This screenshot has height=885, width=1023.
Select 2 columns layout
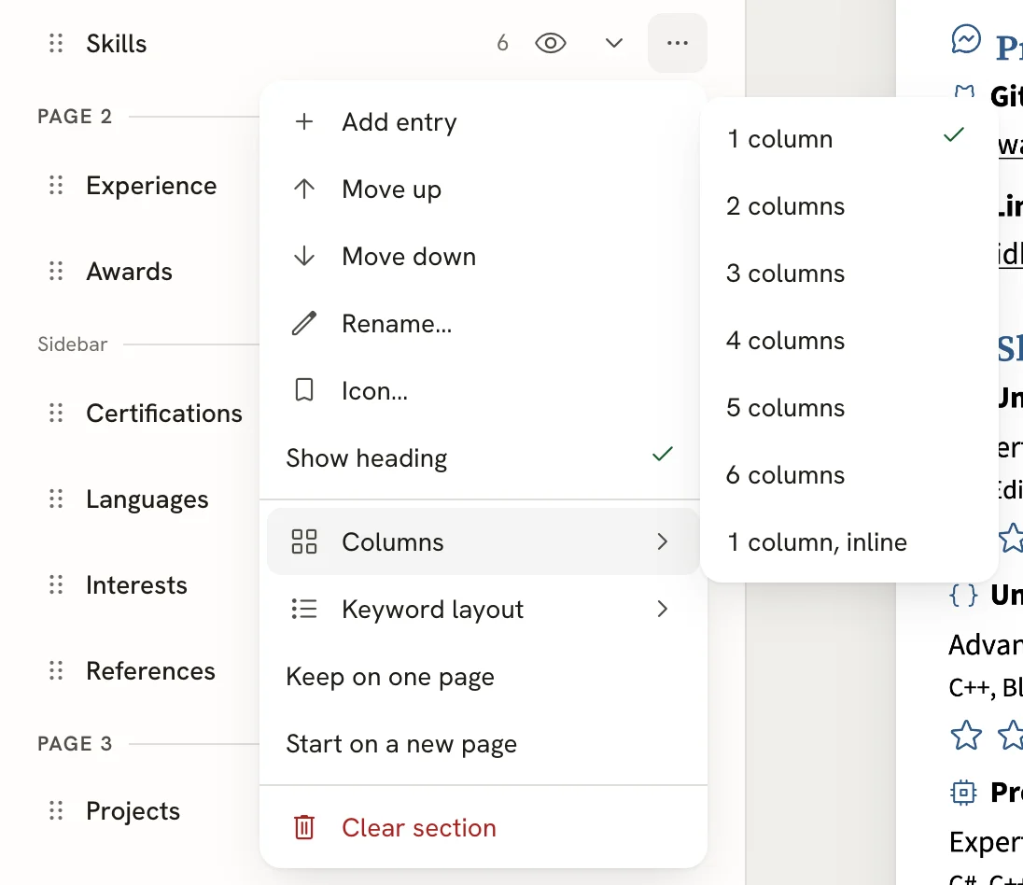849,206
